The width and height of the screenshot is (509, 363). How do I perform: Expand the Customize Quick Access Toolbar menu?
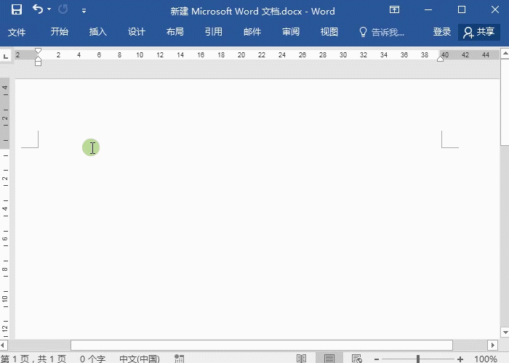pyautogui.click(x=84, y=11)
